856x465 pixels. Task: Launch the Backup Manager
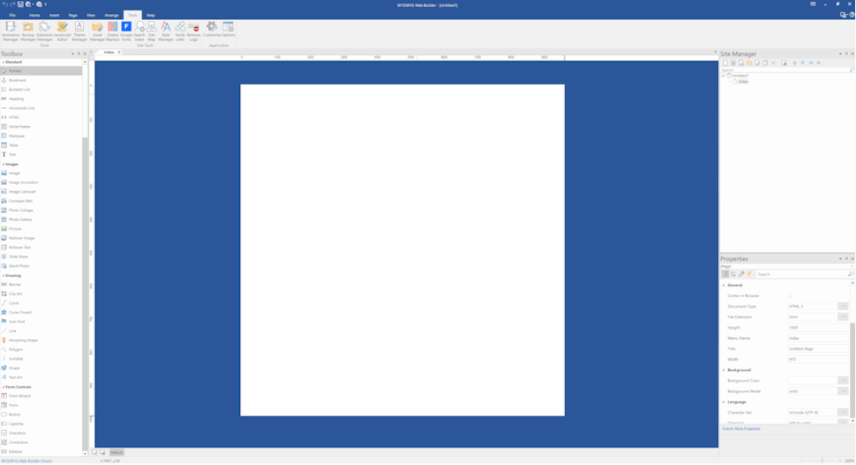click(x=28, y=31)
